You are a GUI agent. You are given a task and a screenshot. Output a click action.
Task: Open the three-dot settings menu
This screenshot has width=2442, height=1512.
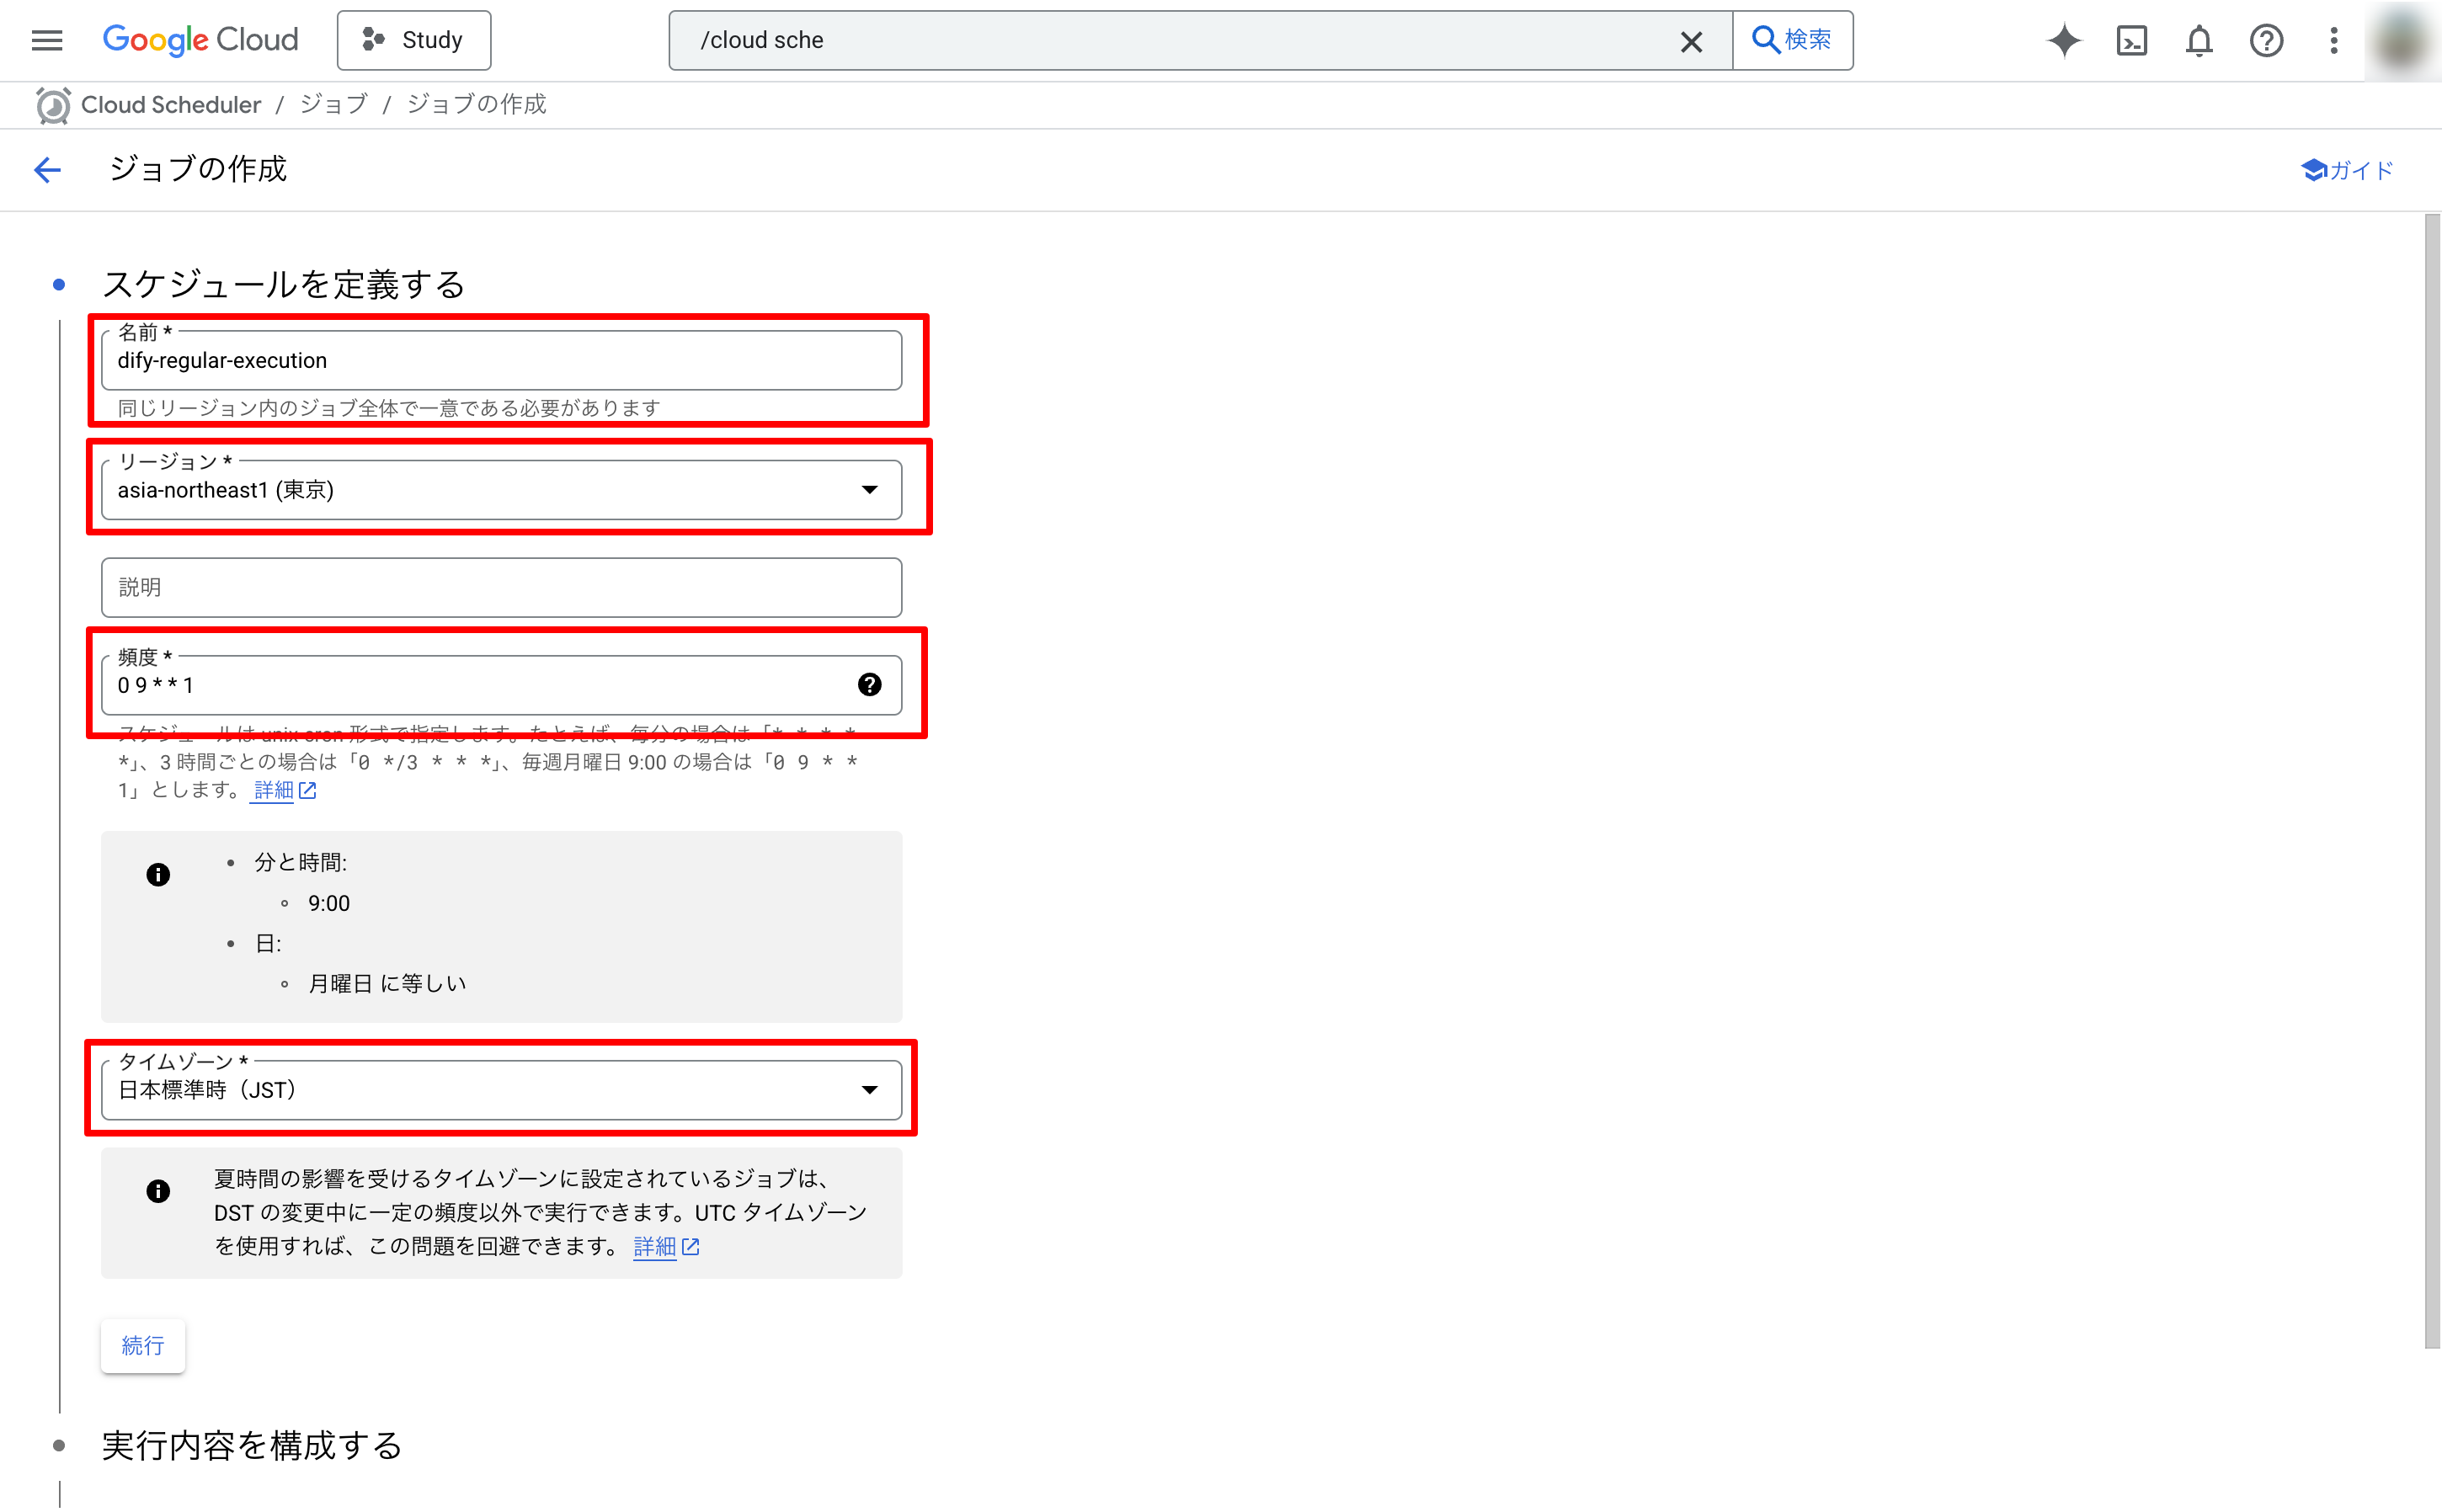coord(2333,40)
